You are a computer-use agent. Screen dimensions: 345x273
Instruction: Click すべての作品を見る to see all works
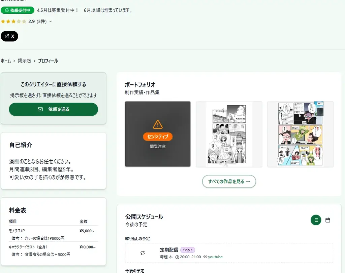[229, 181]
